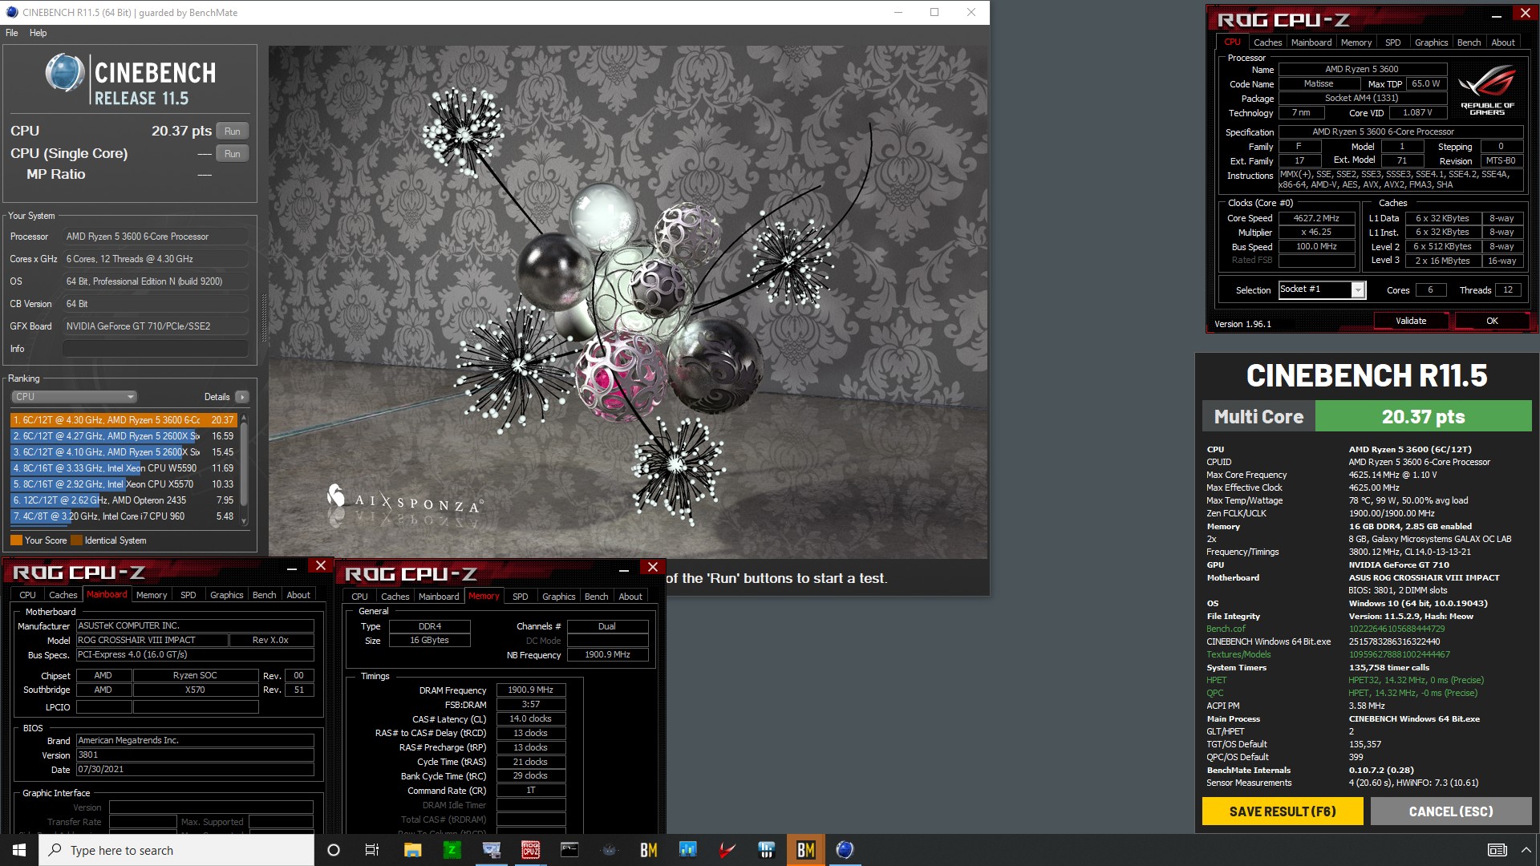Open Caches tab in Memory CPU-Z window
Viewport: 1540px width, 866px height.
[x=395, y=597]
